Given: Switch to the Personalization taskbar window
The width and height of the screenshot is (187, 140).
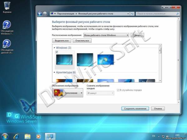Looking at the screenshot, I should [50, 137].
